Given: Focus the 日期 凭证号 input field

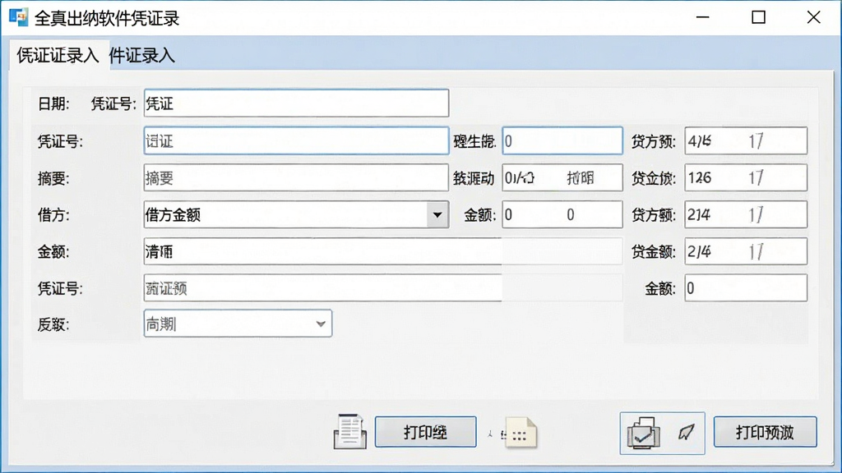Looking at the screenshot, I should 296,103.
